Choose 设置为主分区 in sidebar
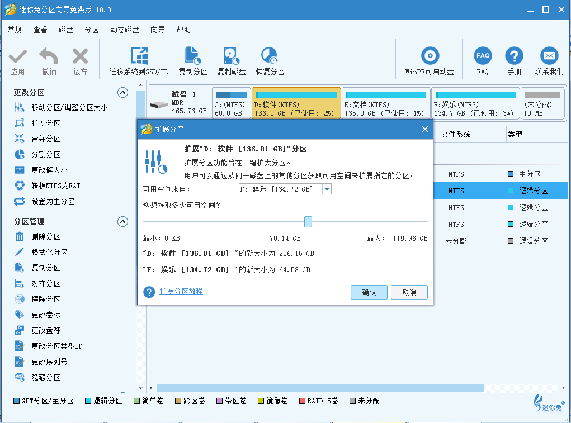The width and height of the screenshot is (571, 423). click(44, 201)
